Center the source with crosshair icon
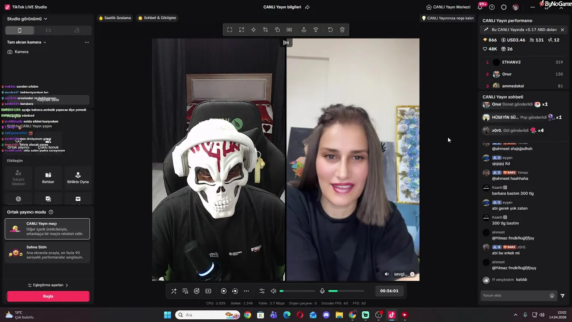The width and height of the screenshot is (572, 322). click(x=253, y=30)
